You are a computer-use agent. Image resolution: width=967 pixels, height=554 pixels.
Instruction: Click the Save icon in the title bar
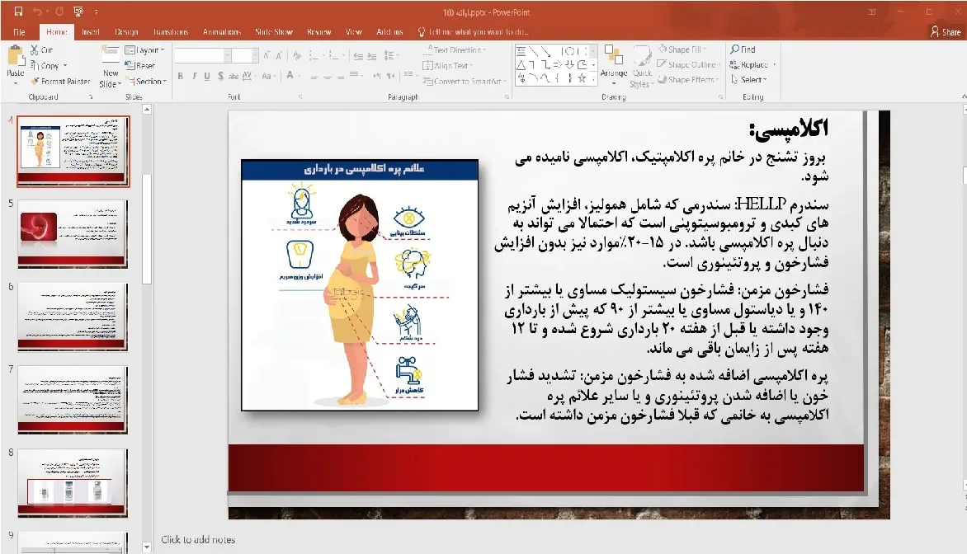[x=18, y=11]
